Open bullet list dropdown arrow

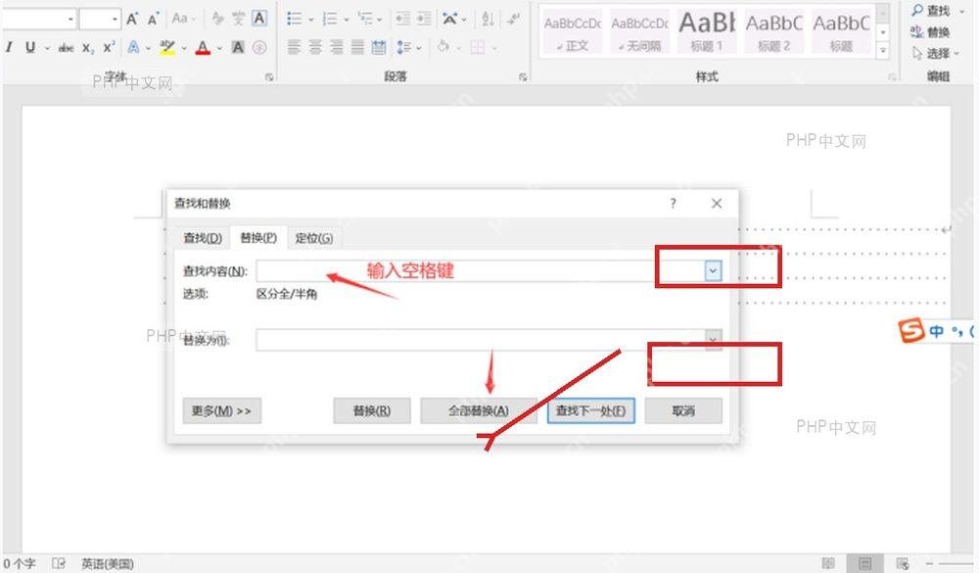click(x=311, y=20)
